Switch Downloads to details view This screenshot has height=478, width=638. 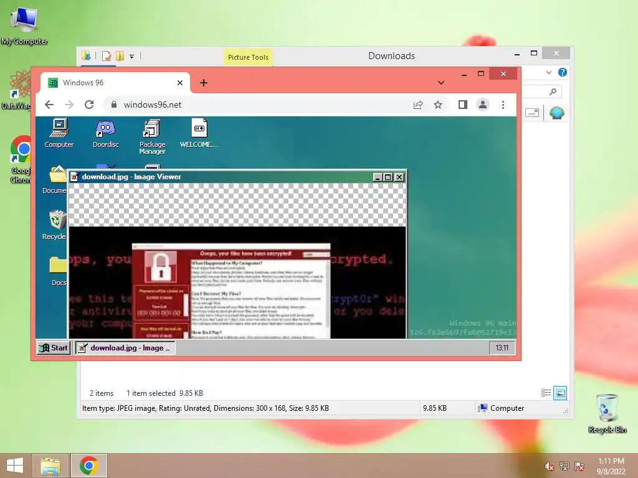(x=546, y=393)
